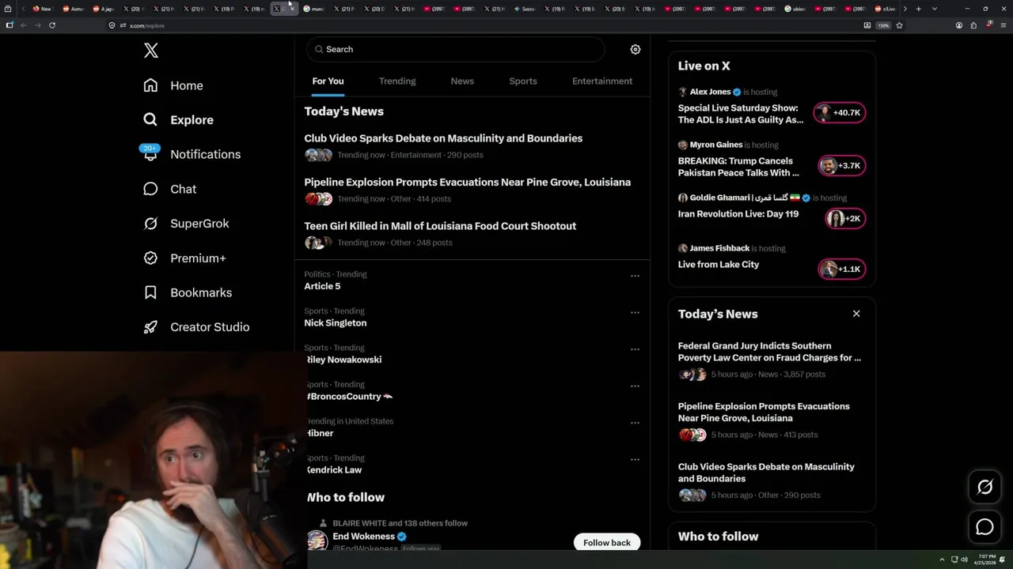This screenshot has width=1013, height=569.
Task: Open the browser application menu
Action: pos(1004,25)
